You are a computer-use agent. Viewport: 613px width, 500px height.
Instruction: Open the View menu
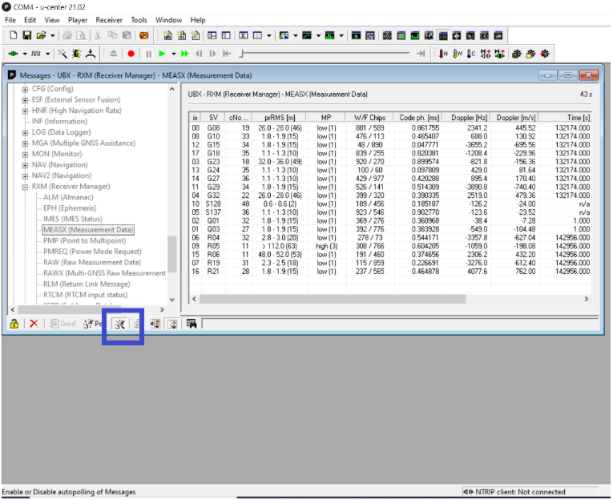pos(51,20)
